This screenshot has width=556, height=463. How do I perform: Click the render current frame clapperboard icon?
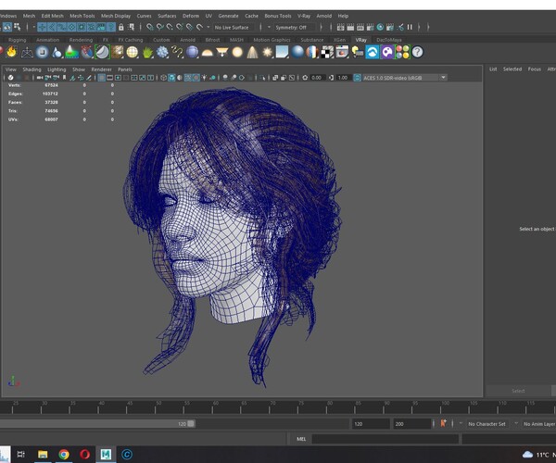tap(350, 27)
